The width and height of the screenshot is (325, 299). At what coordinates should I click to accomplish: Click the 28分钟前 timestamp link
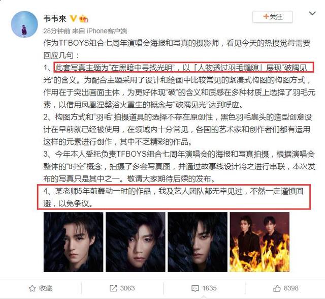(57, 31)
